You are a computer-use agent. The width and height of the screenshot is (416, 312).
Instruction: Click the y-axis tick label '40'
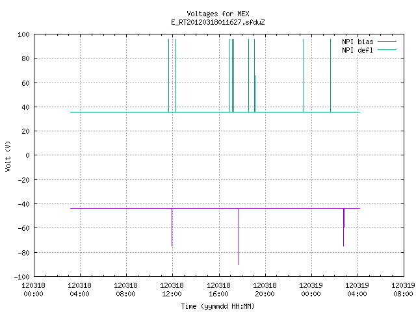coord(25,107)
